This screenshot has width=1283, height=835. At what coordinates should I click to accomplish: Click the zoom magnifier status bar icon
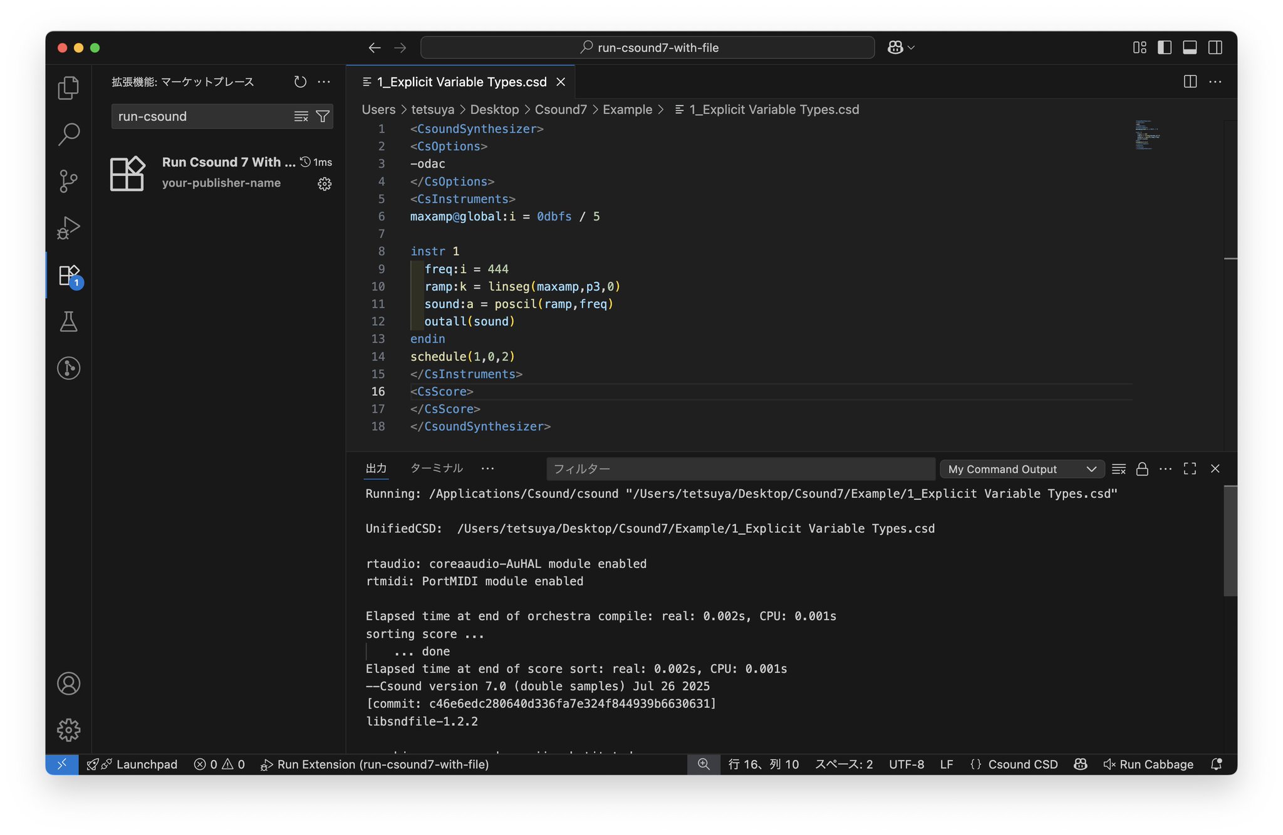(704, 764)
